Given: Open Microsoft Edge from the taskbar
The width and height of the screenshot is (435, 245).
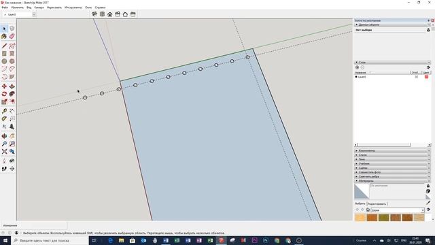Looking at the screenshot, I should tap(110, 240).
